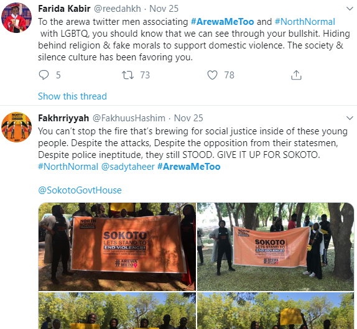Open #NorthNormal hashtag in Farida's tweet

305,22
